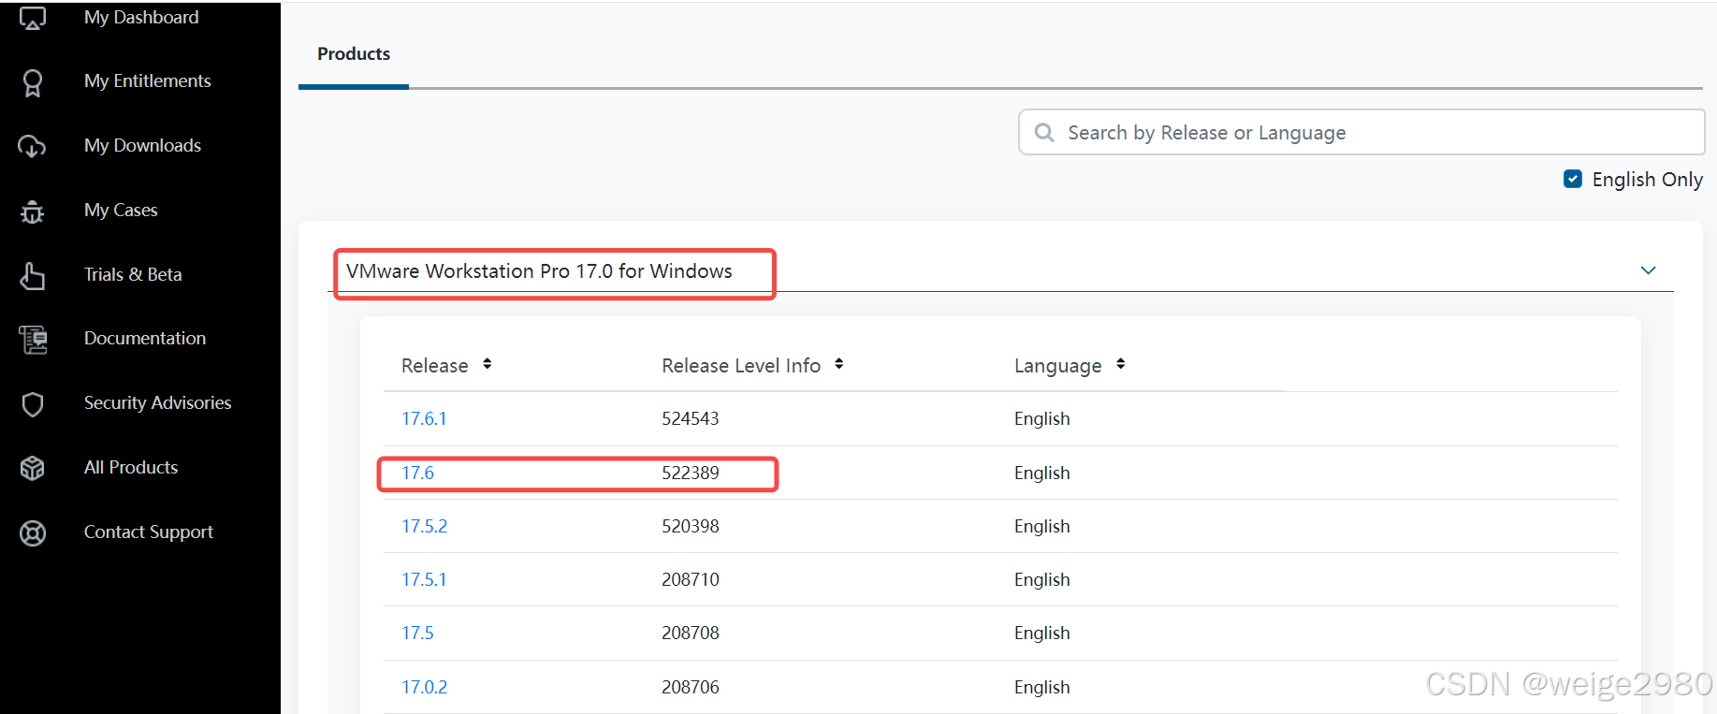Click build number 524543
This screenshot has width=1717, height=714.
click(691, 419)
